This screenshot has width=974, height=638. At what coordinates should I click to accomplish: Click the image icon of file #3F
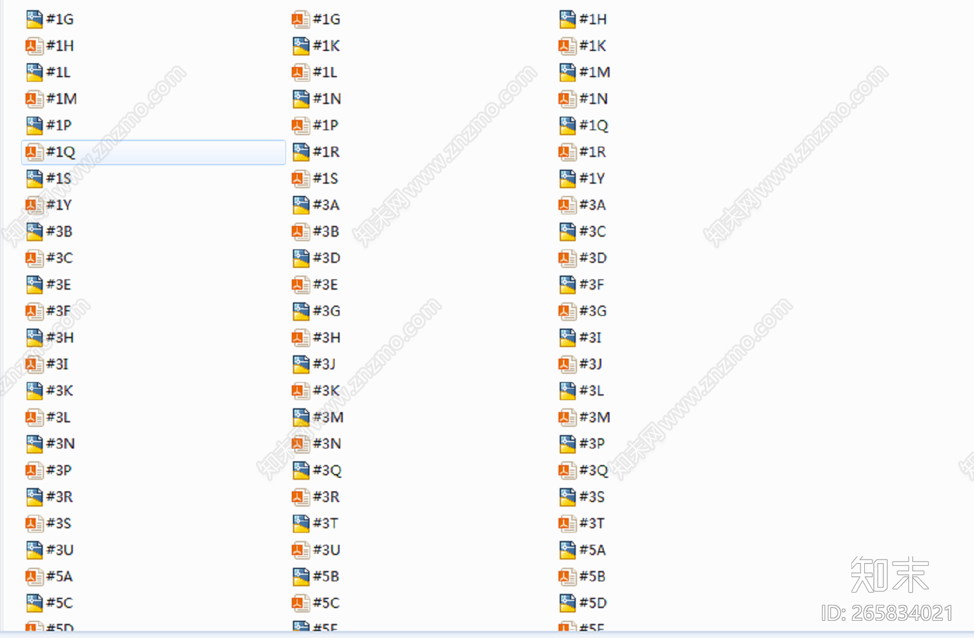(567, 285)
